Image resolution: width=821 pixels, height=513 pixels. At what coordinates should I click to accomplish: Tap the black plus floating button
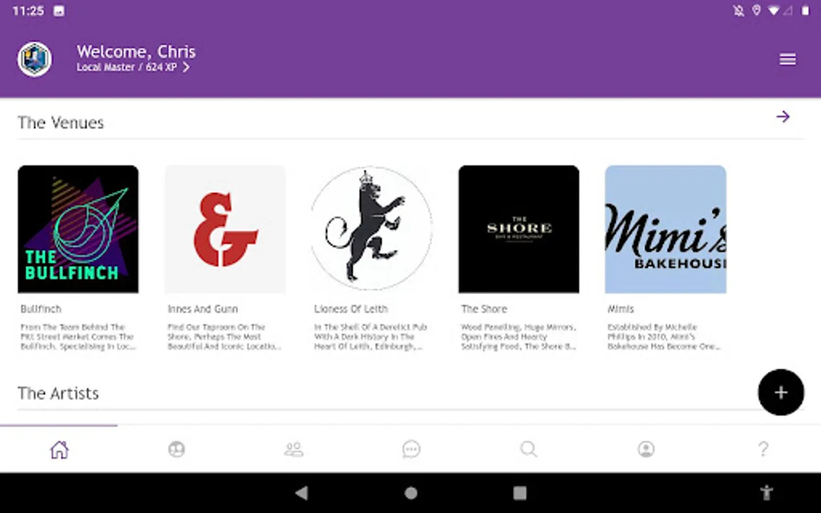[x=781, y=392]
